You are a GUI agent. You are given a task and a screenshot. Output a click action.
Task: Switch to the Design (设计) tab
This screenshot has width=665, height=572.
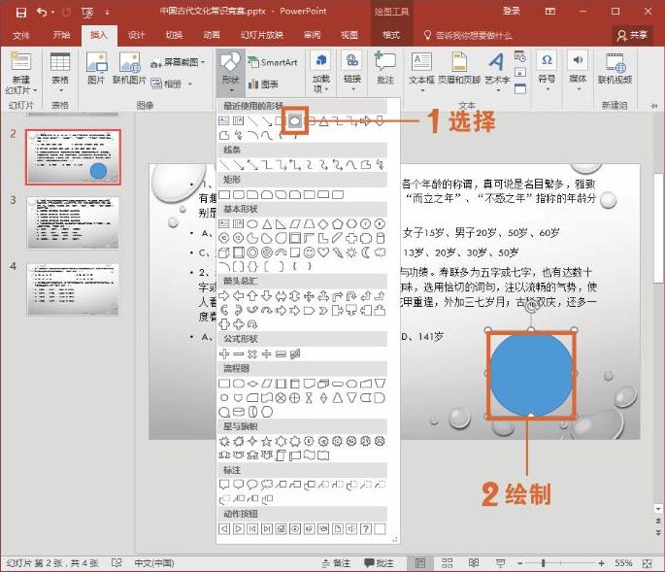coord(136,35)
